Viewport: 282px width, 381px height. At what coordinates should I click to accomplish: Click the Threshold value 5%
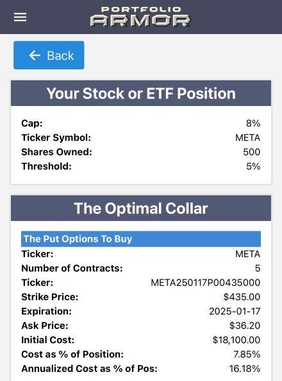pos(253,166)
